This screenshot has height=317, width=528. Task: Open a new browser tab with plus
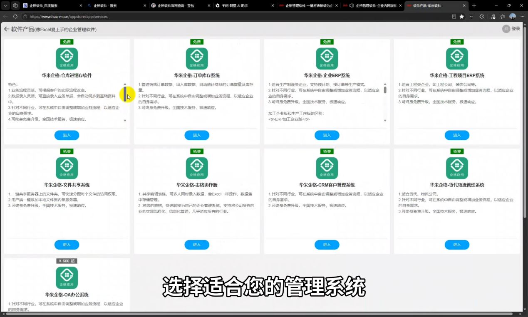point(474,5)
